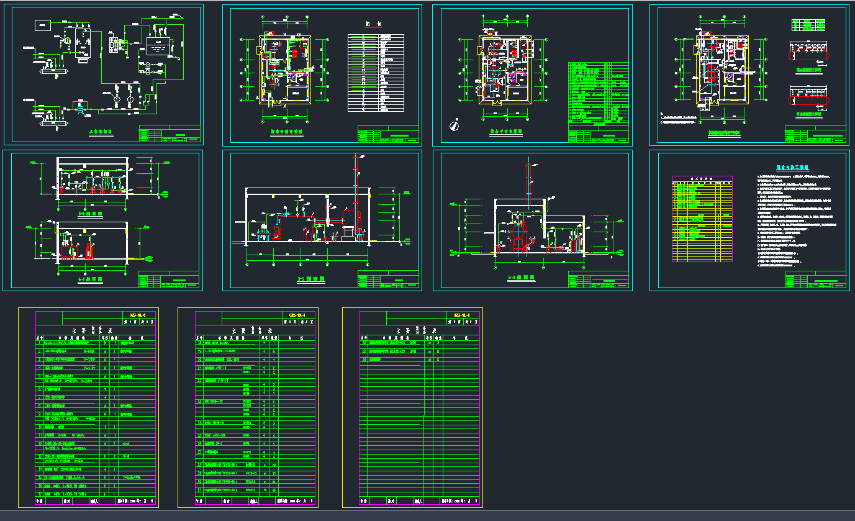Click the chimney stack in 2-2 section
This screenshot has height=521, width=855.
click(x=528, y=183)
